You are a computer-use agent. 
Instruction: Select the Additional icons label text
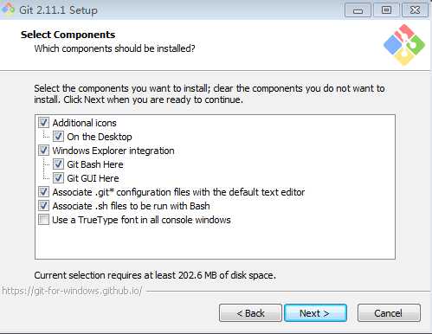click(x=84, y=123)
